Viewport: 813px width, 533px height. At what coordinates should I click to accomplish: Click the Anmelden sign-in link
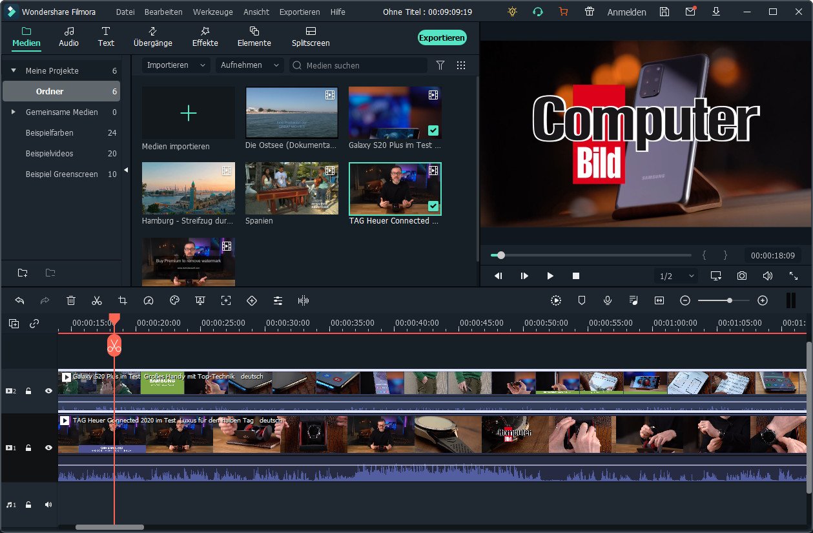pyautogui.click(x=626, y=12)
